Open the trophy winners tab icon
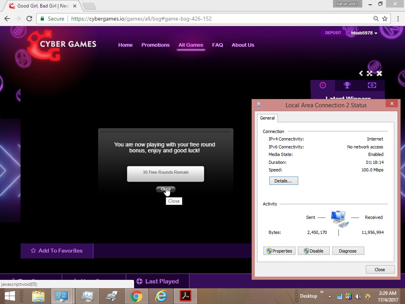405x304 pixels. click(x=347, y=85)
